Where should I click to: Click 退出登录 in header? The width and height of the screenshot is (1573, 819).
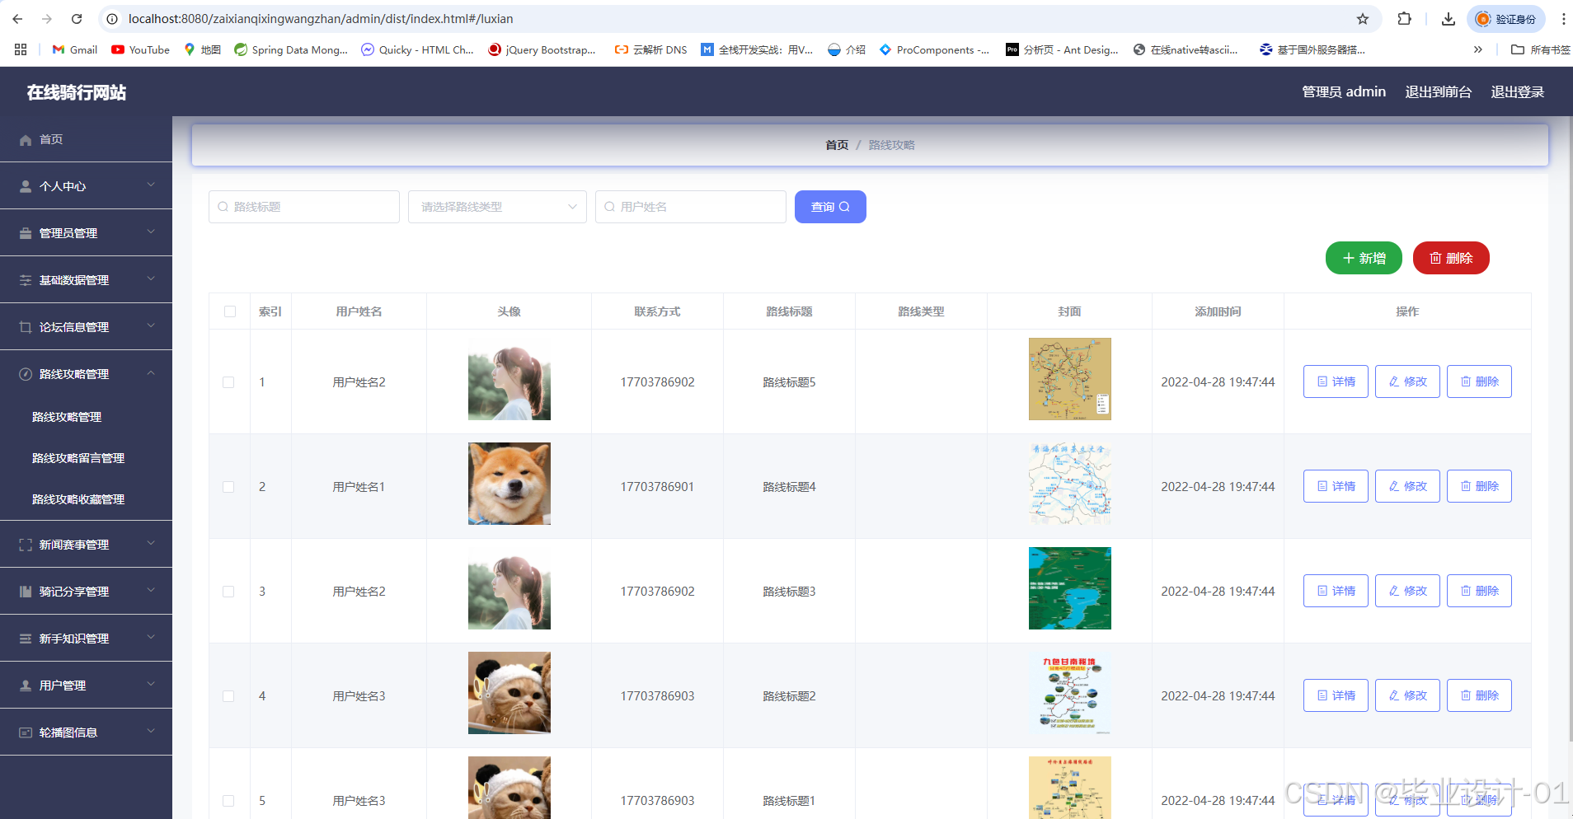pyautogui.click(x=1518, y=91)
